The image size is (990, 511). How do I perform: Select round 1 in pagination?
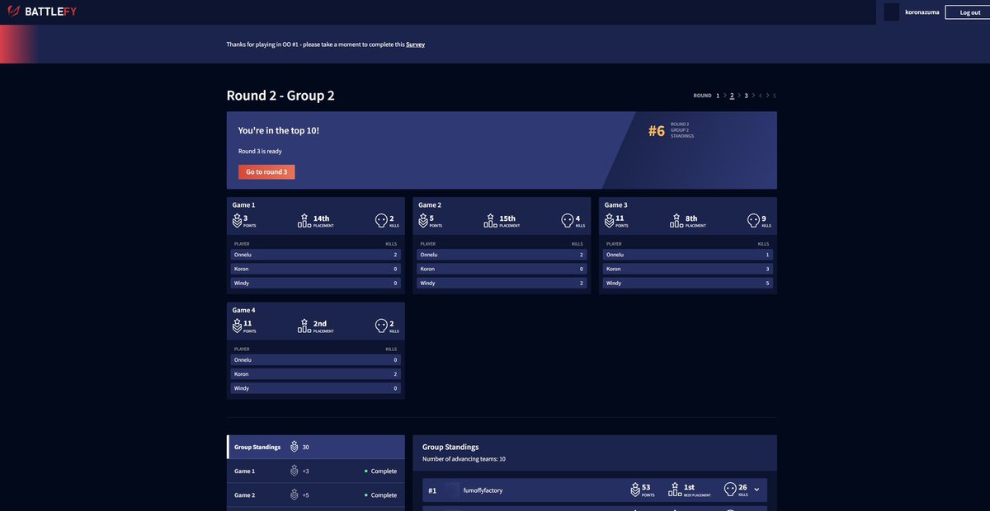[718, 96]
